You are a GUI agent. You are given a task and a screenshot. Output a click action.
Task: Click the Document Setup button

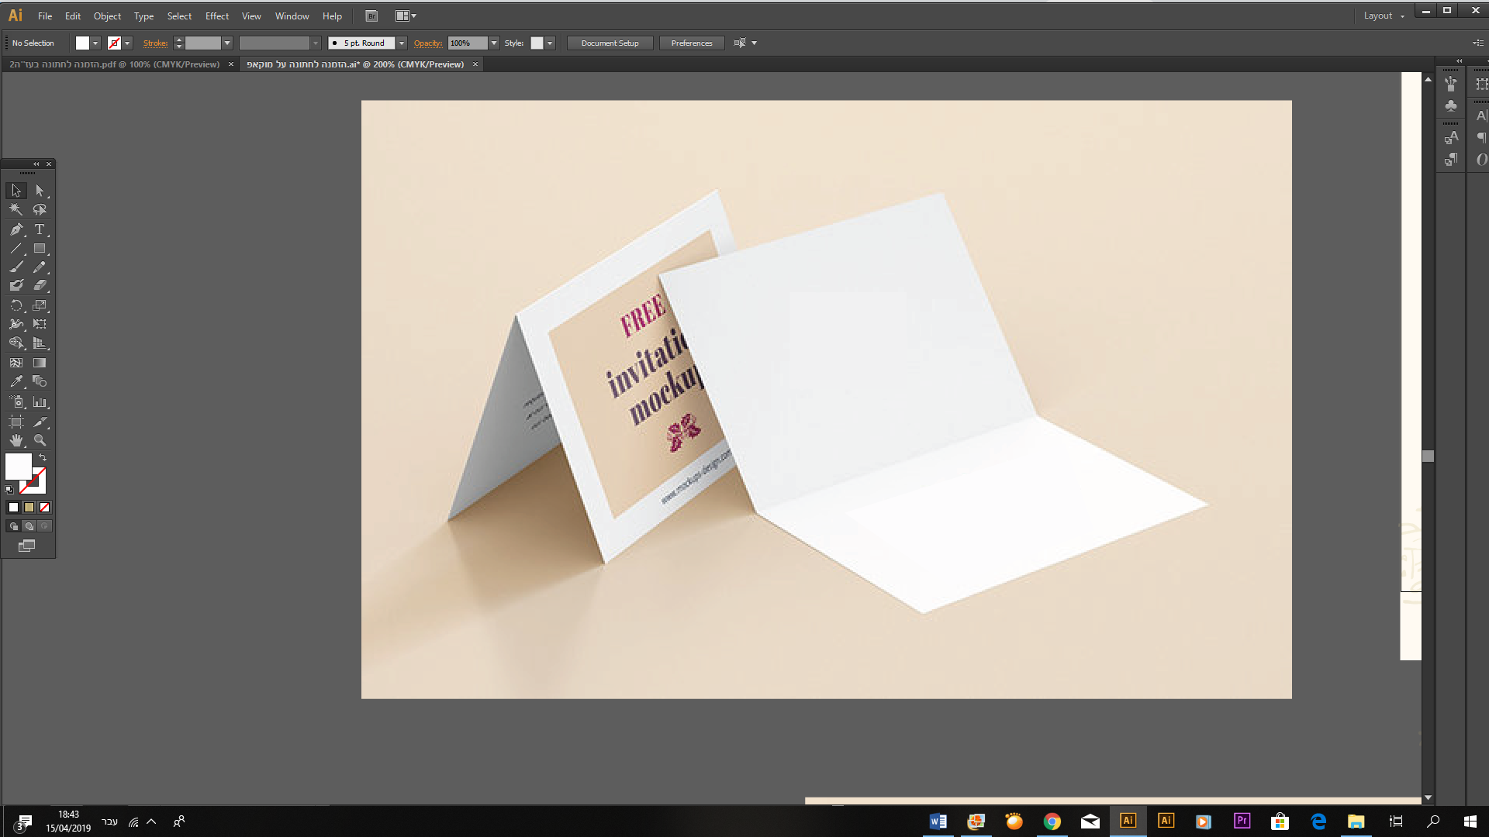(x=610, y=43)
